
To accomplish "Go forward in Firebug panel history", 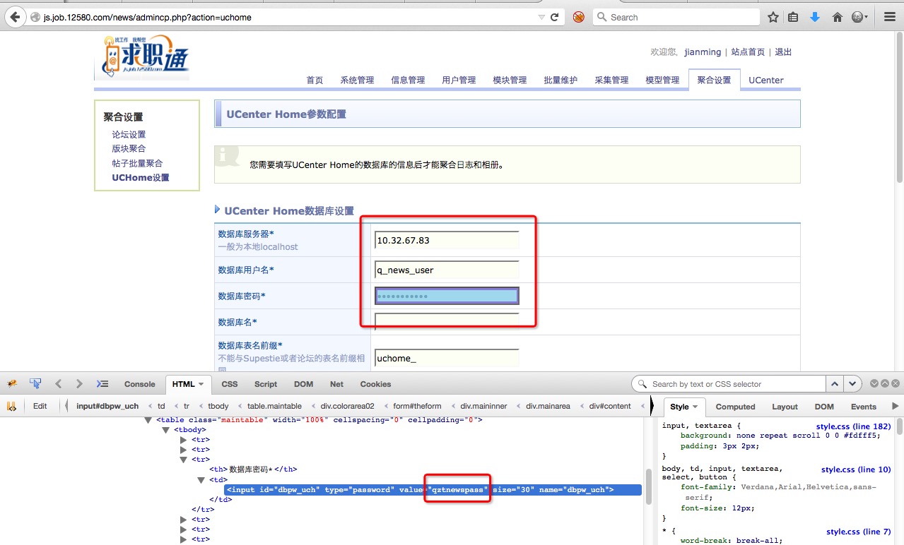I will [x=79, y=384].
